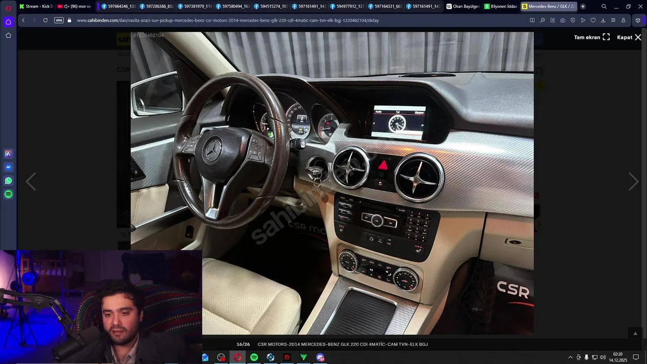Viewport: 647px width, 364px height.
Task: Click the CSR MOTORS-2014 listing caption
Action: point(343,344)
